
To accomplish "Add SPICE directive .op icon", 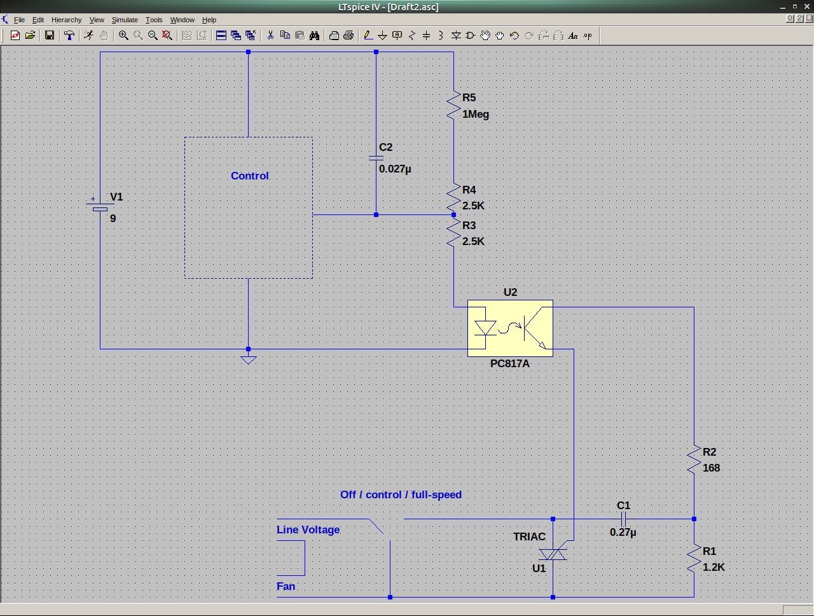I will (x=588, y=36).
